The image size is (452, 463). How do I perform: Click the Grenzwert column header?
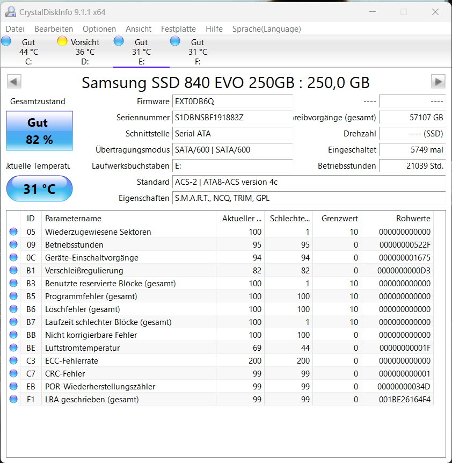click(337, 219)
